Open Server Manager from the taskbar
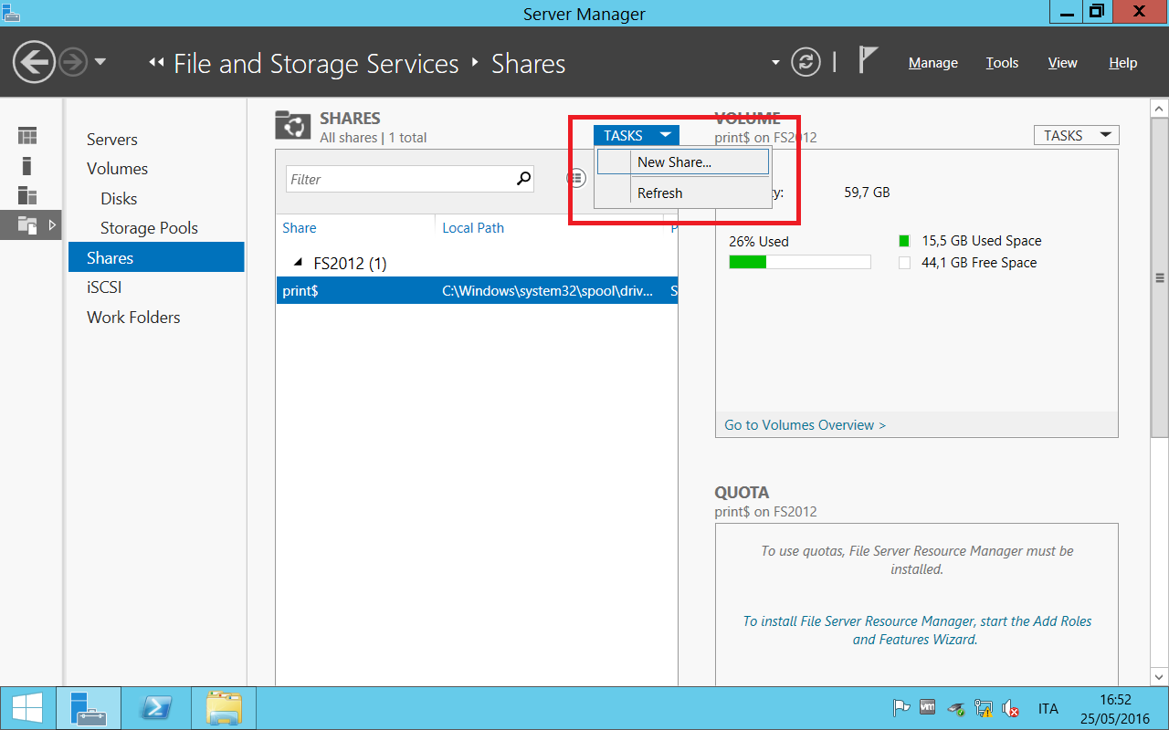 coord(88,708)
